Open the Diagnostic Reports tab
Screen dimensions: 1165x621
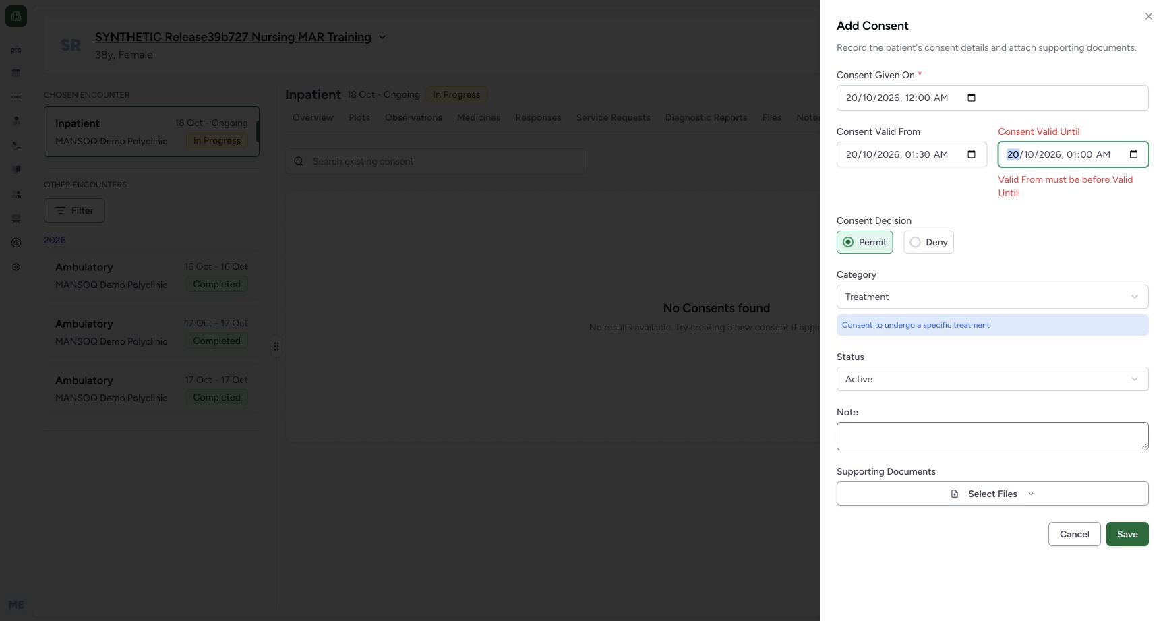click(706, 117)
